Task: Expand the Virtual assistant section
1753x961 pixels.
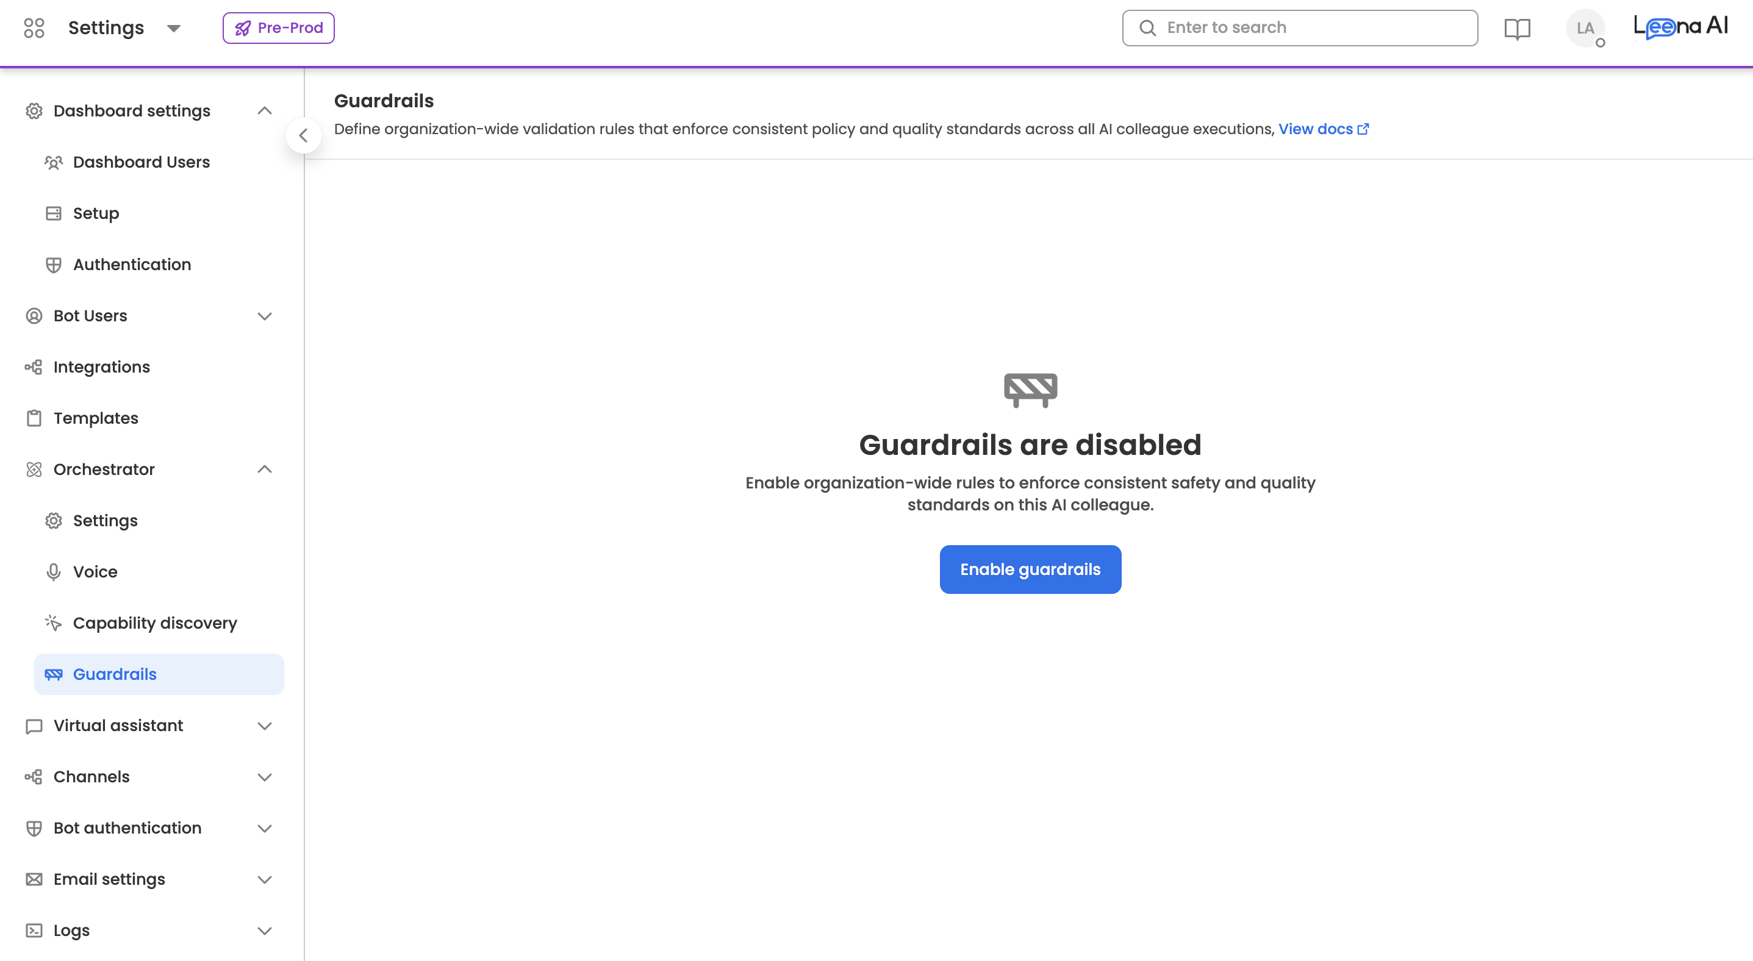Action: 265,726
